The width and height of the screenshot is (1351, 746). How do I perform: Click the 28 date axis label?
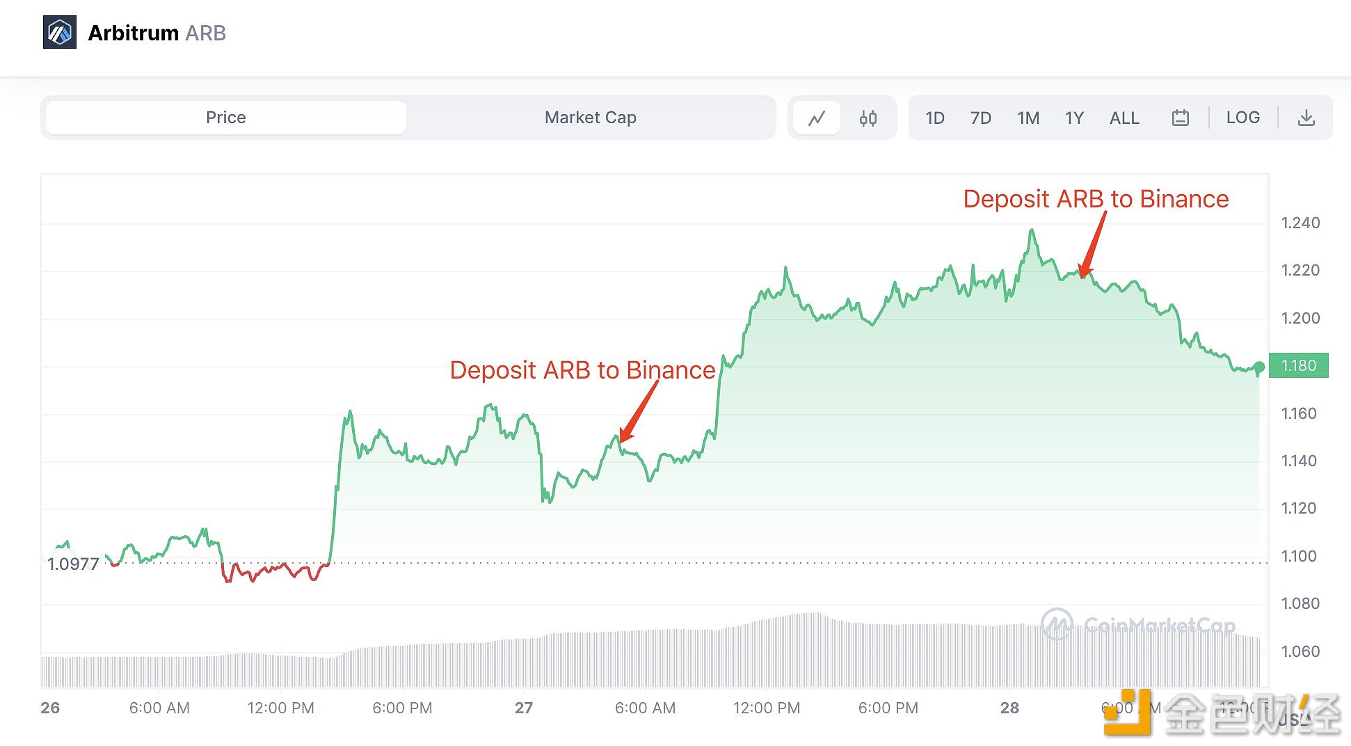pyautogui.click(x=1009, y=708)
